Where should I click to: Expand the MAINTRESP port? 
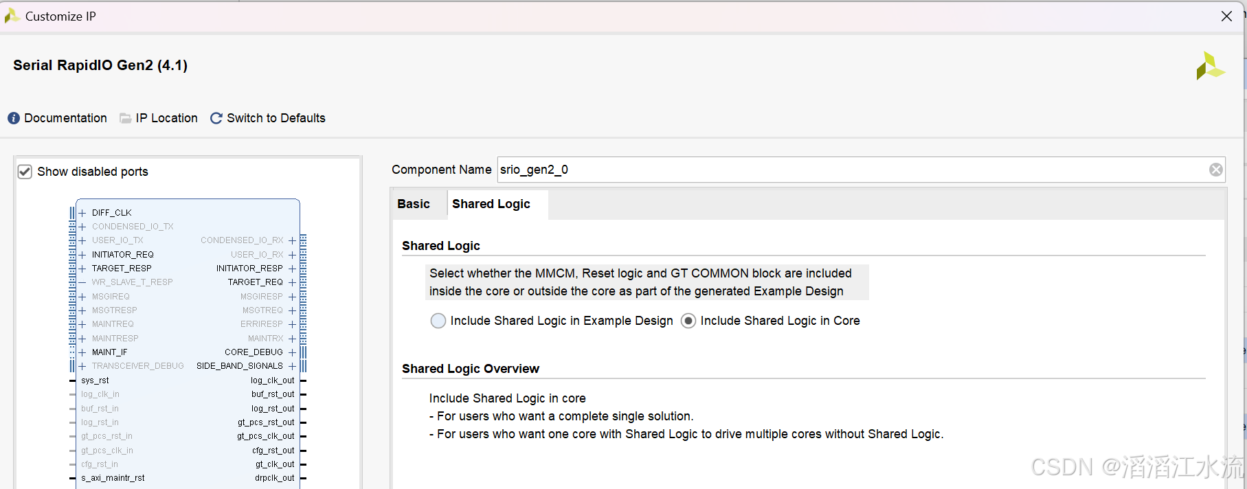point(82,339)
